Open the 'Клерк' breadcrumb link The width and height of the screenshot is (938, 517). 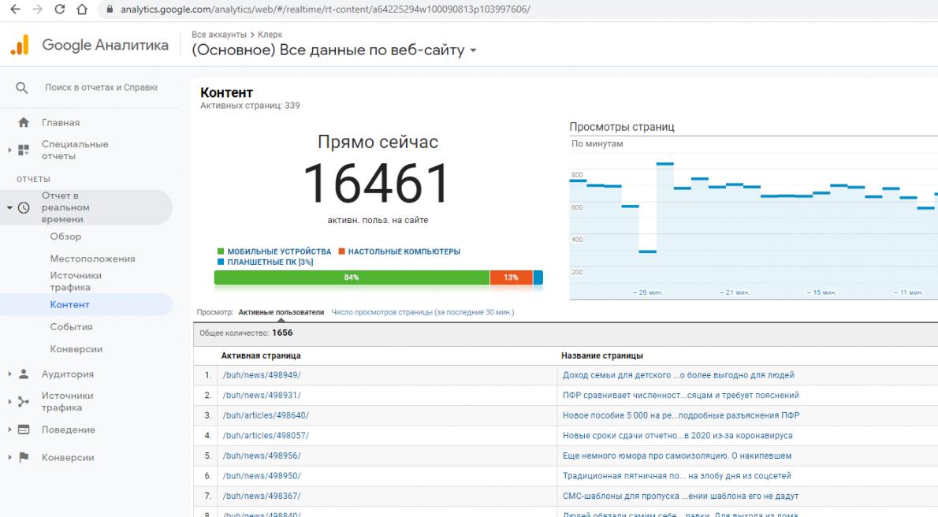coord(270,35)
